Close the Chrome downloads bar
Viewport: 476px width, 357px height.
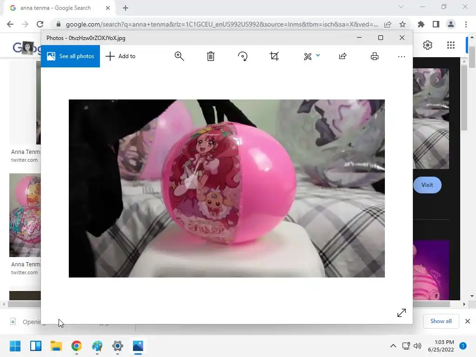point(468,321)
